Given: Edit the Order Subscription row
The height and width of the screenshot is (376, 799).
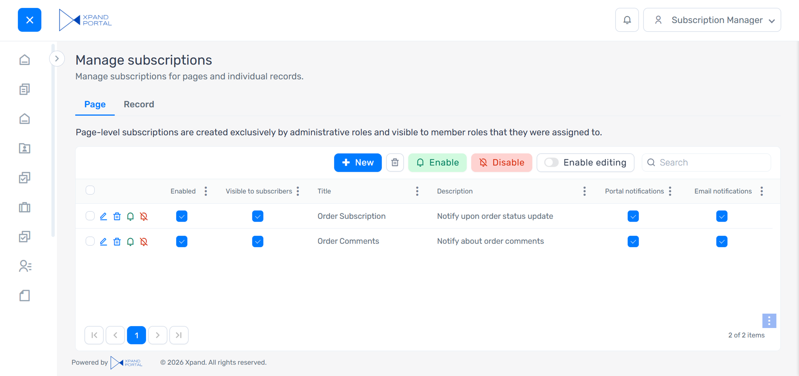Looking at the screenshot, I should tap(103, 216).
